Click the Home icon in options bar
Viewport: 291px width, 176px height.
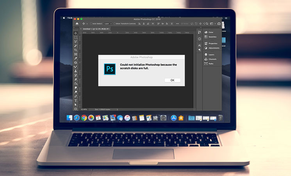pyautogui.click(x=77, y=23)
